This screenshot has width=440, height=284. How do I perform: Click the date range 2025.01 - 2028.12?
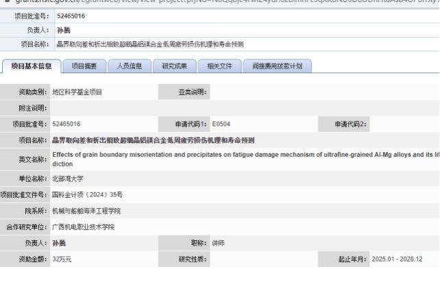coord(398,259)
